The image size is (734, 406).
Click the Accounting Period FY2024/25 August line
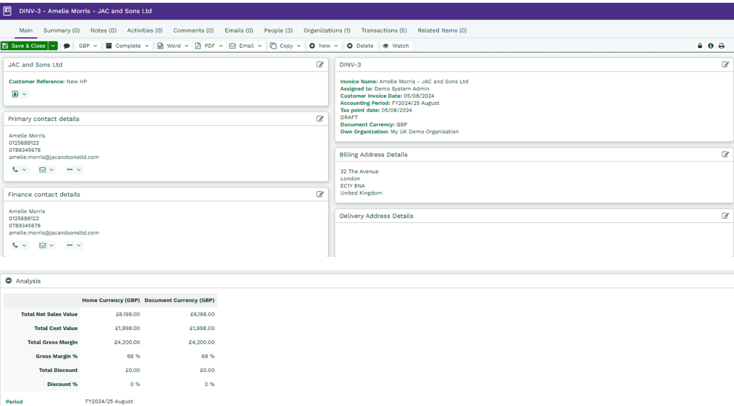[390, 103]
